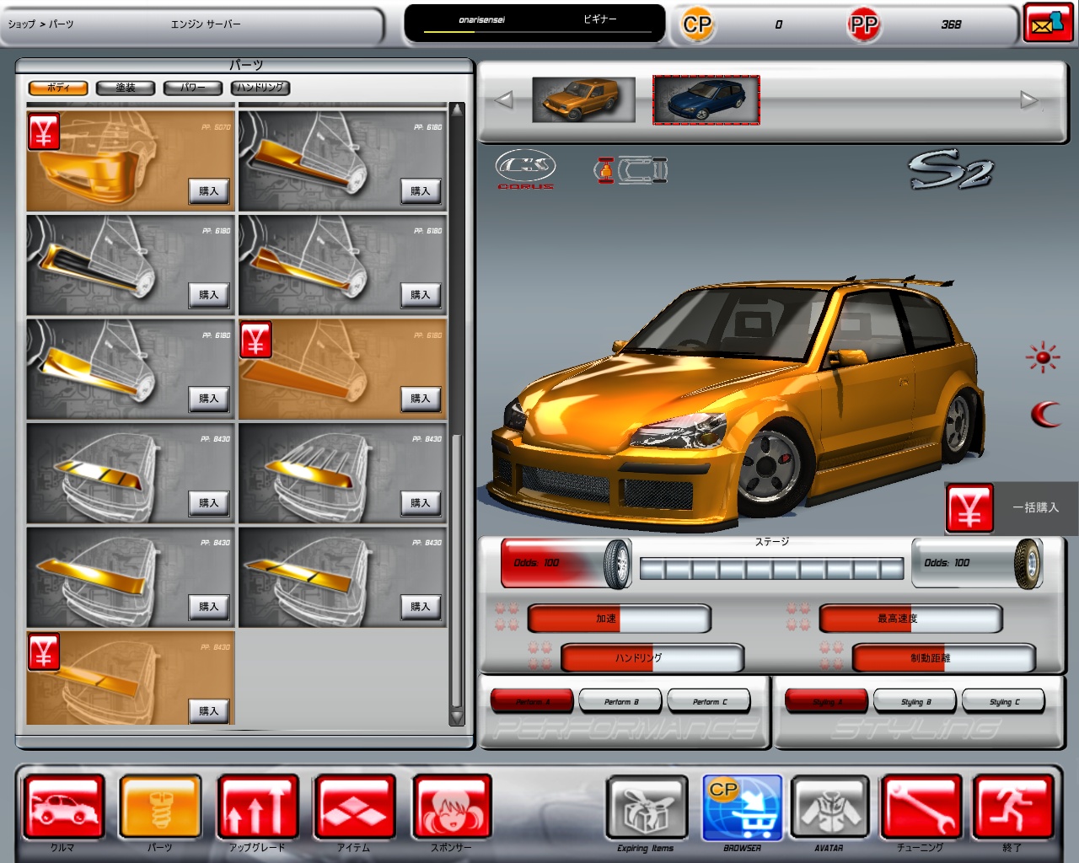This screenshot has height=863, width=1079.
Task: Open the AVATAR screen
Action: pos(829,807)
